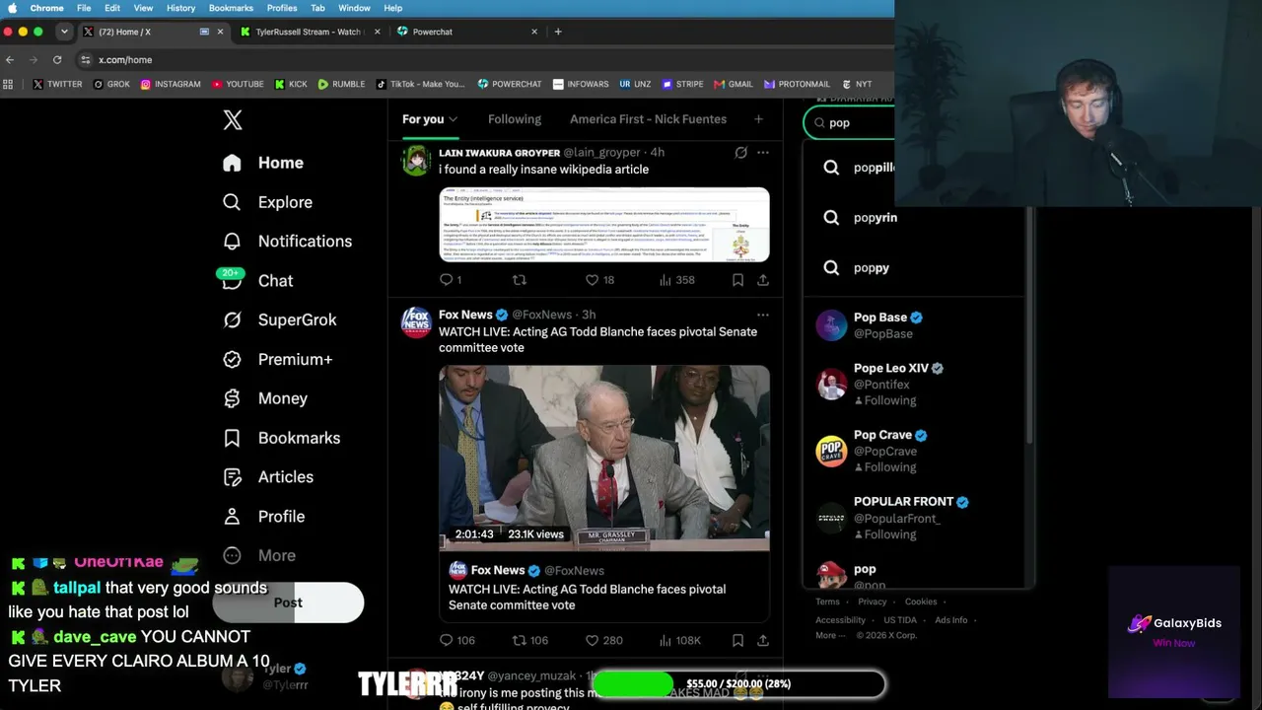Open more options on LAIN IWAKURA GROYPER post
Screen dimensions: 1262x710
point(762,153)
